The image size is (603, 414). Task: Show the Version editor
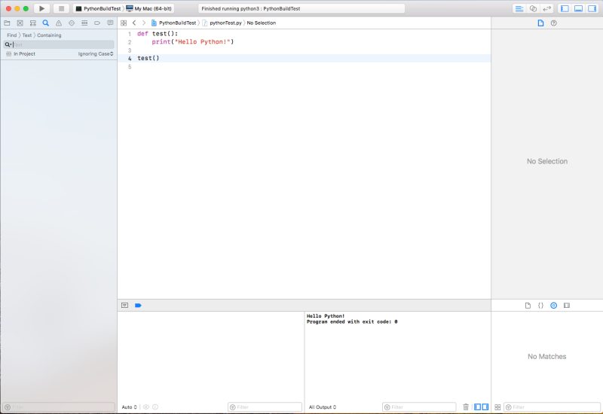[547, 8]
